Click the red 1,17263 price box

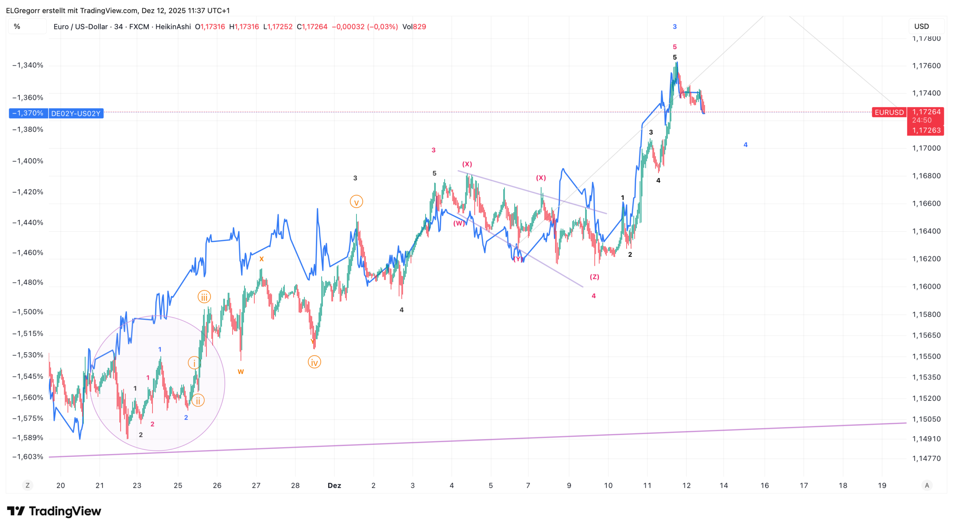(x=926, y=130)
